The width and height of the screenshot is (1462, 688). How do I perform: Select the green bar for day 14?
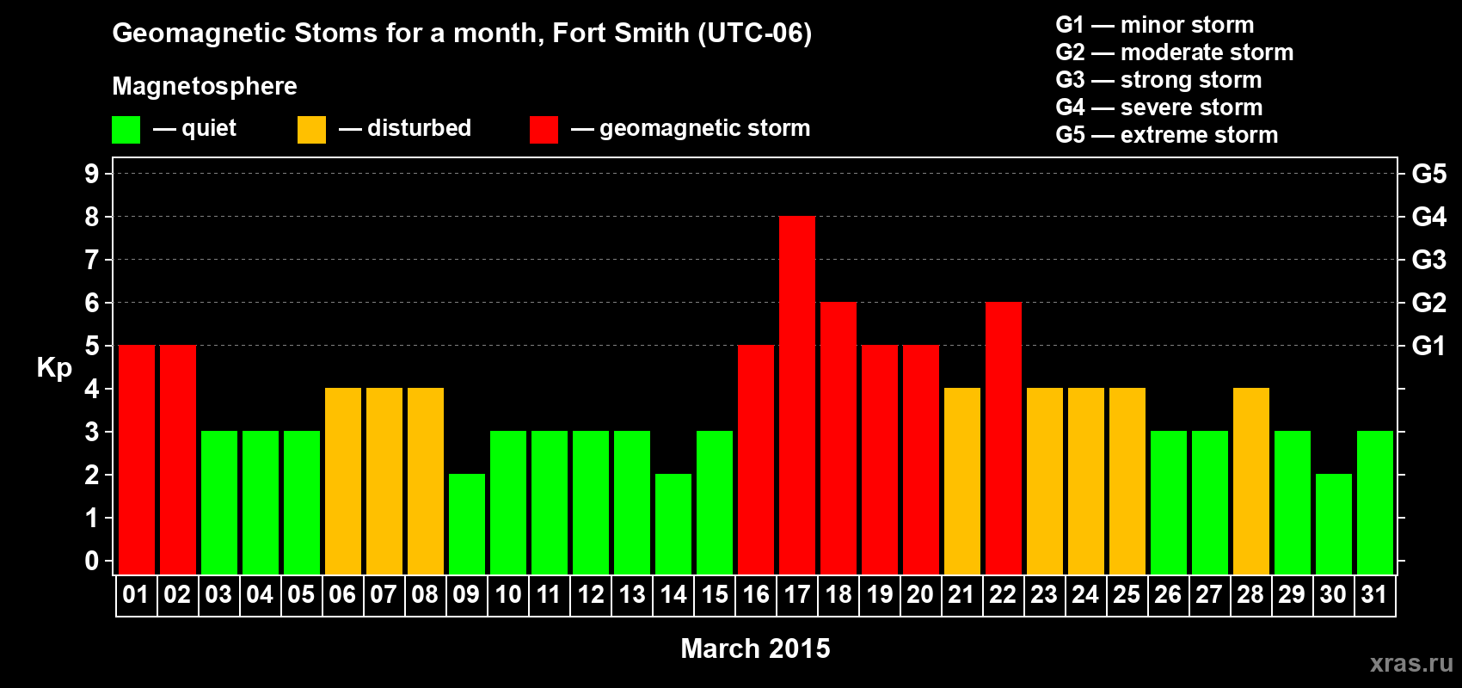point(673,524)
